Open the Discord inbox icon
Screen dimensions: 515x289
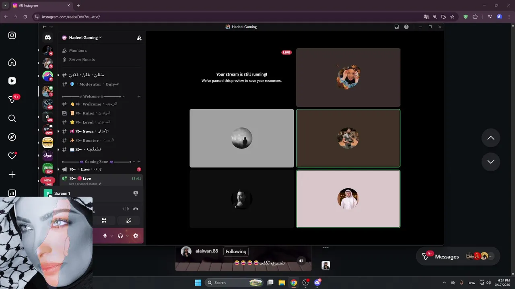(397, 27)
